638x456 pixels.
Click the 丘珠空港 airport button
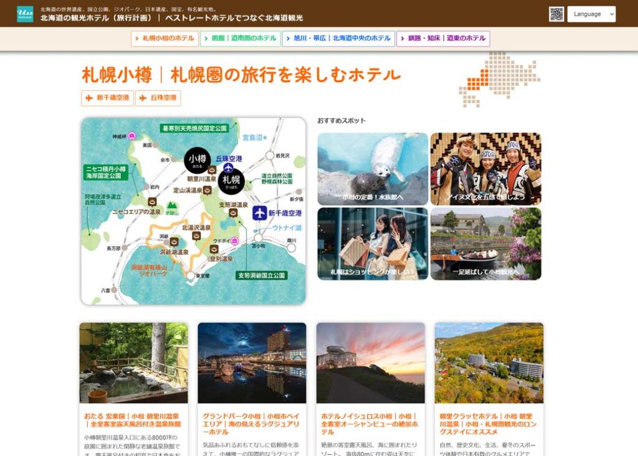tap(158, 98)
